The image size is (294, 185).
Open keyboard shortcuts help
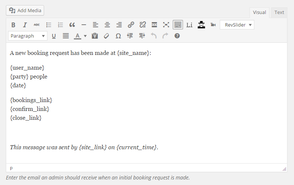[x=177, y=36]
